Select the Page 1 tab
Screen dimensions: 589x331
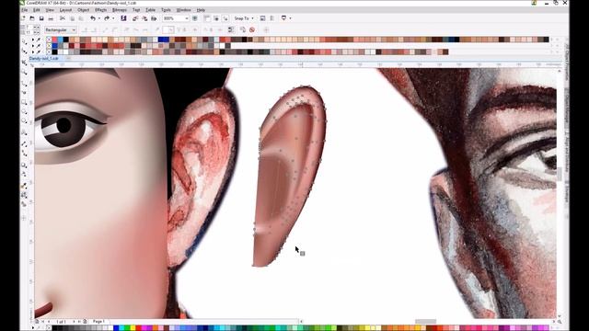[x=98, y=322]
